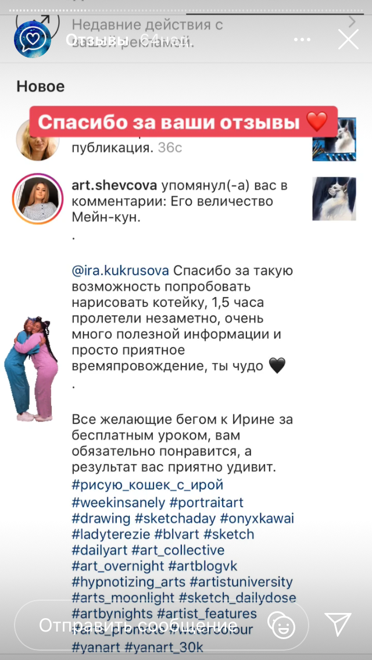Open the Отзывы highlight profile avatar
372x660 pixels.
[x=33, y=39]
